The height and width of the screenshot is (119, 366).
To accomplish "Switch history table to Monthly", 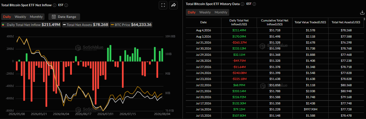I will point(221,12).
